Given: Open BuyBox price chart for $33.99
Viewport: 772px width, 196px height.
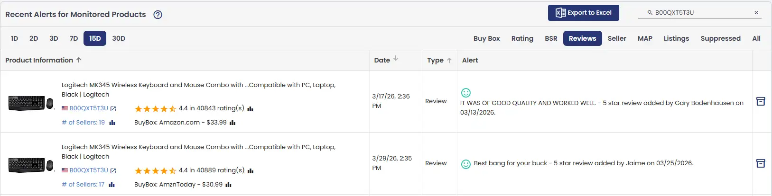Looking at the screenshot, I should (233, 123).
